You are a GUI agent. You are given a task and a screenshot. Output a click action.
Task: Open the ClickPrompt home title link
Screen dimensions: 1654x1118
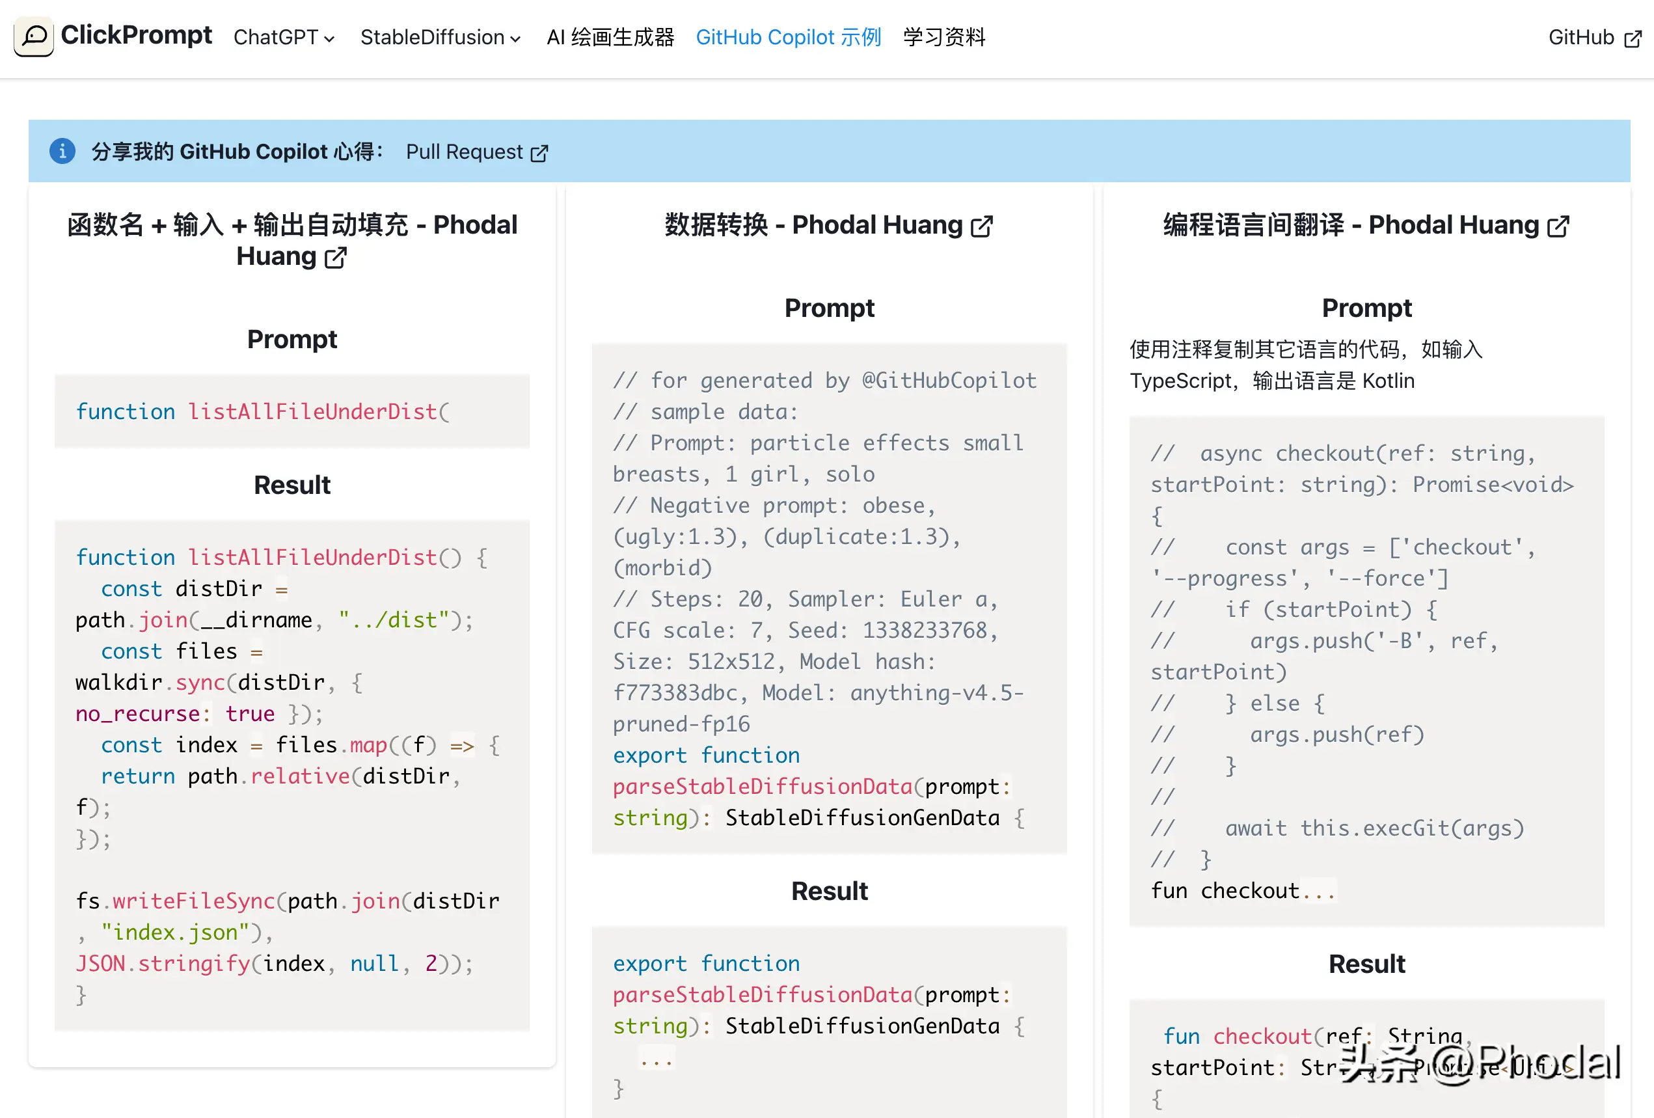[x=136, y=35]
